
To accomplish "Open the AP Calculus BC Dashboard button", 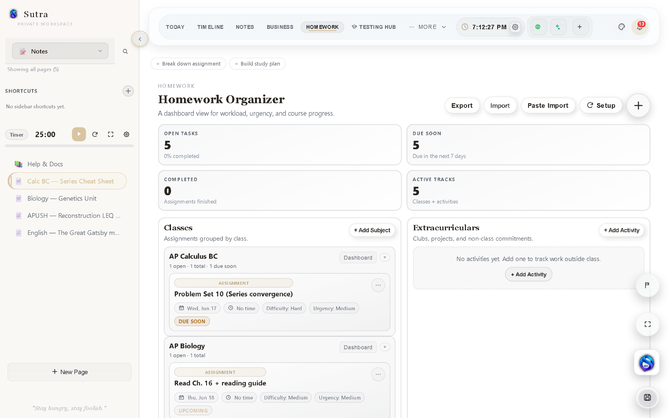I will click(358, 257).
